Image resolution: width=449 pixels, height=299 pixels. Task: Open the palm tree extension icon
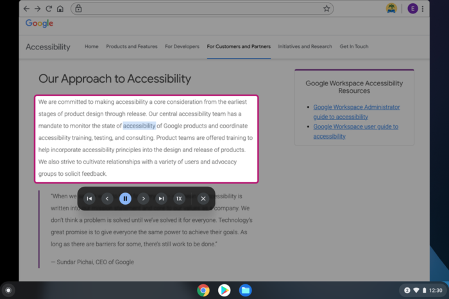tap(391, 8)
